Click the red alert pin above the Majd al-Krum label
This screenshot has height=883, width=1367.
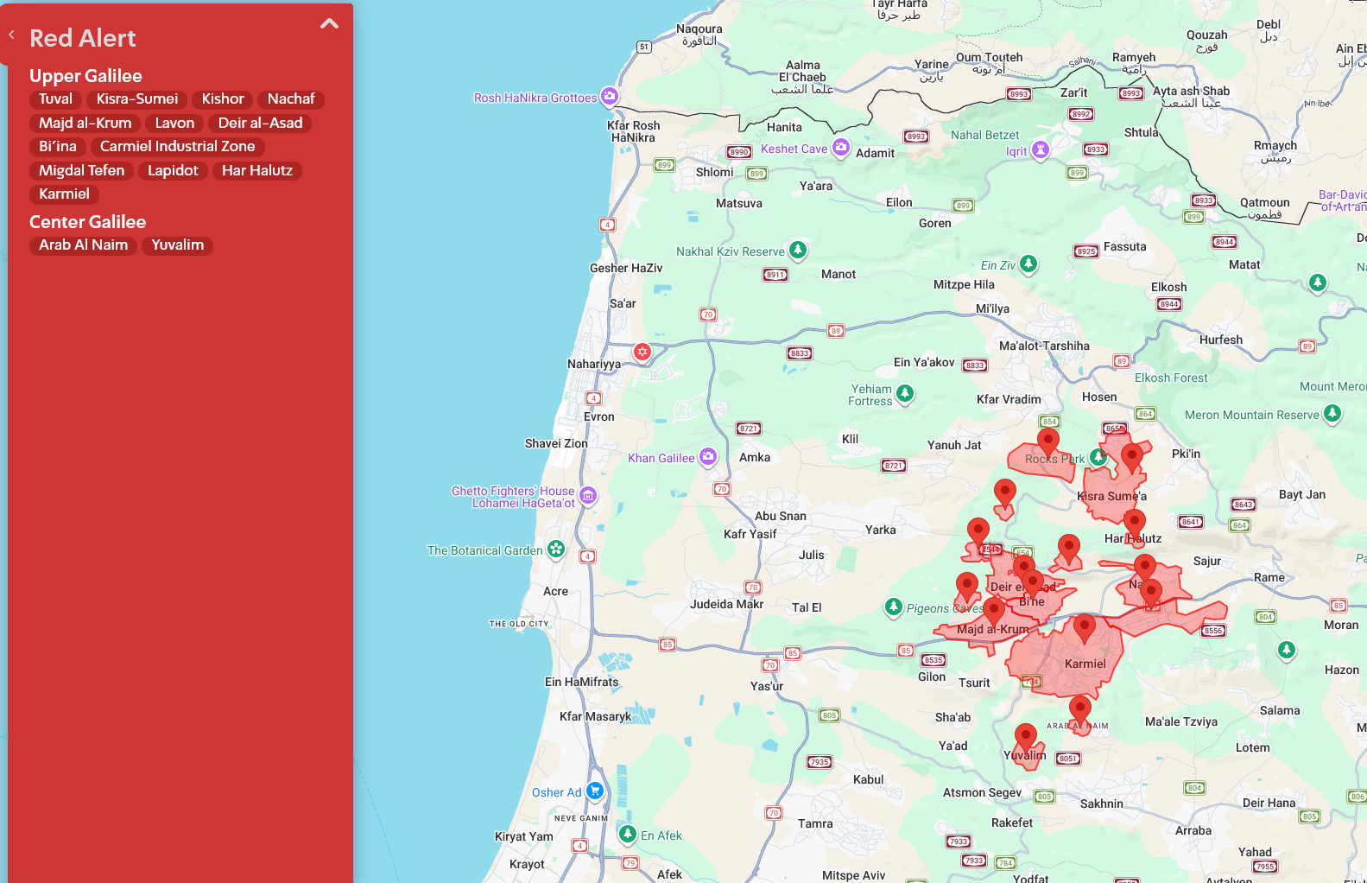[x=994, y=613]
